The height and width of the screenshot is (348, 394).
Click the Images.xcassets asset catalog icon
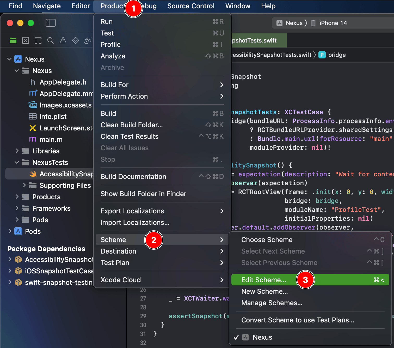pos(33,105)
